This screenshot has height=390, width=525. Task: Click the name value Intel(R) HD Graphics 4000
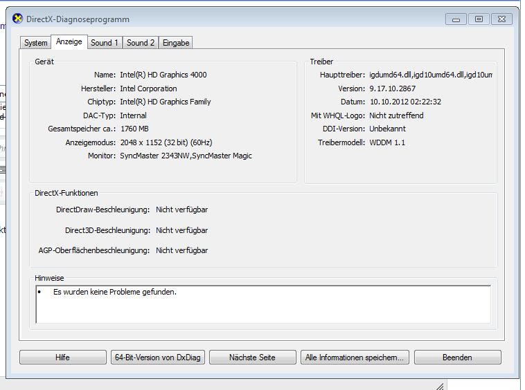point(163,75)
